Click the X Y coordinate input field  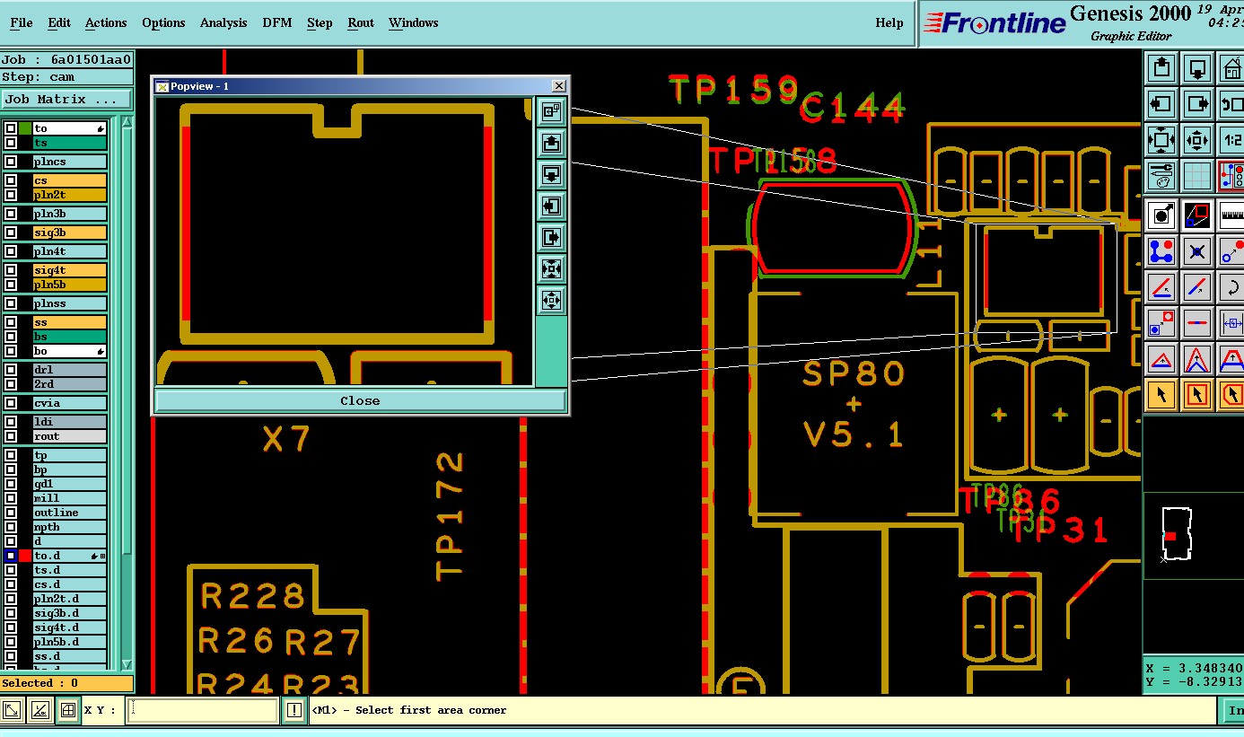(204, 710)
